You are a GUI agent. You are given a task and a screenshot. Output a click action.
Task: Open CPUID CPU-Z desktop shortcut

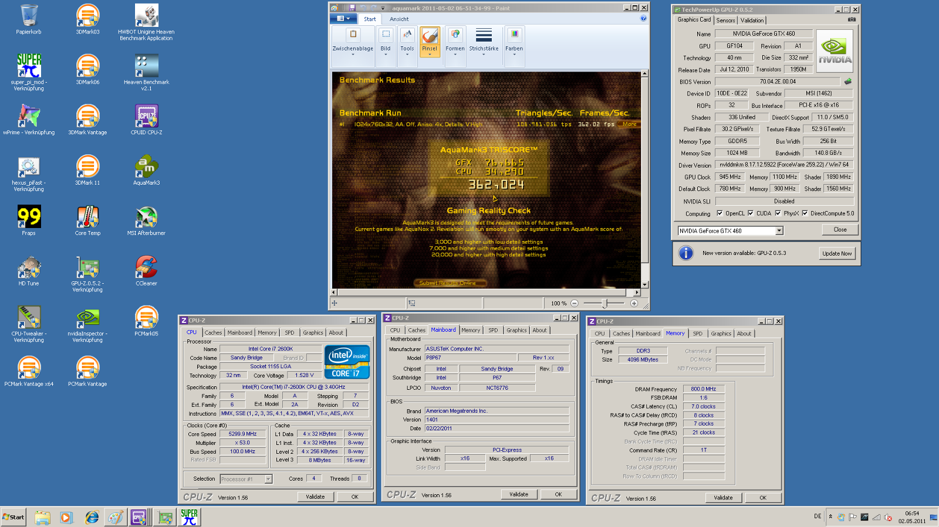click(146, 120)
